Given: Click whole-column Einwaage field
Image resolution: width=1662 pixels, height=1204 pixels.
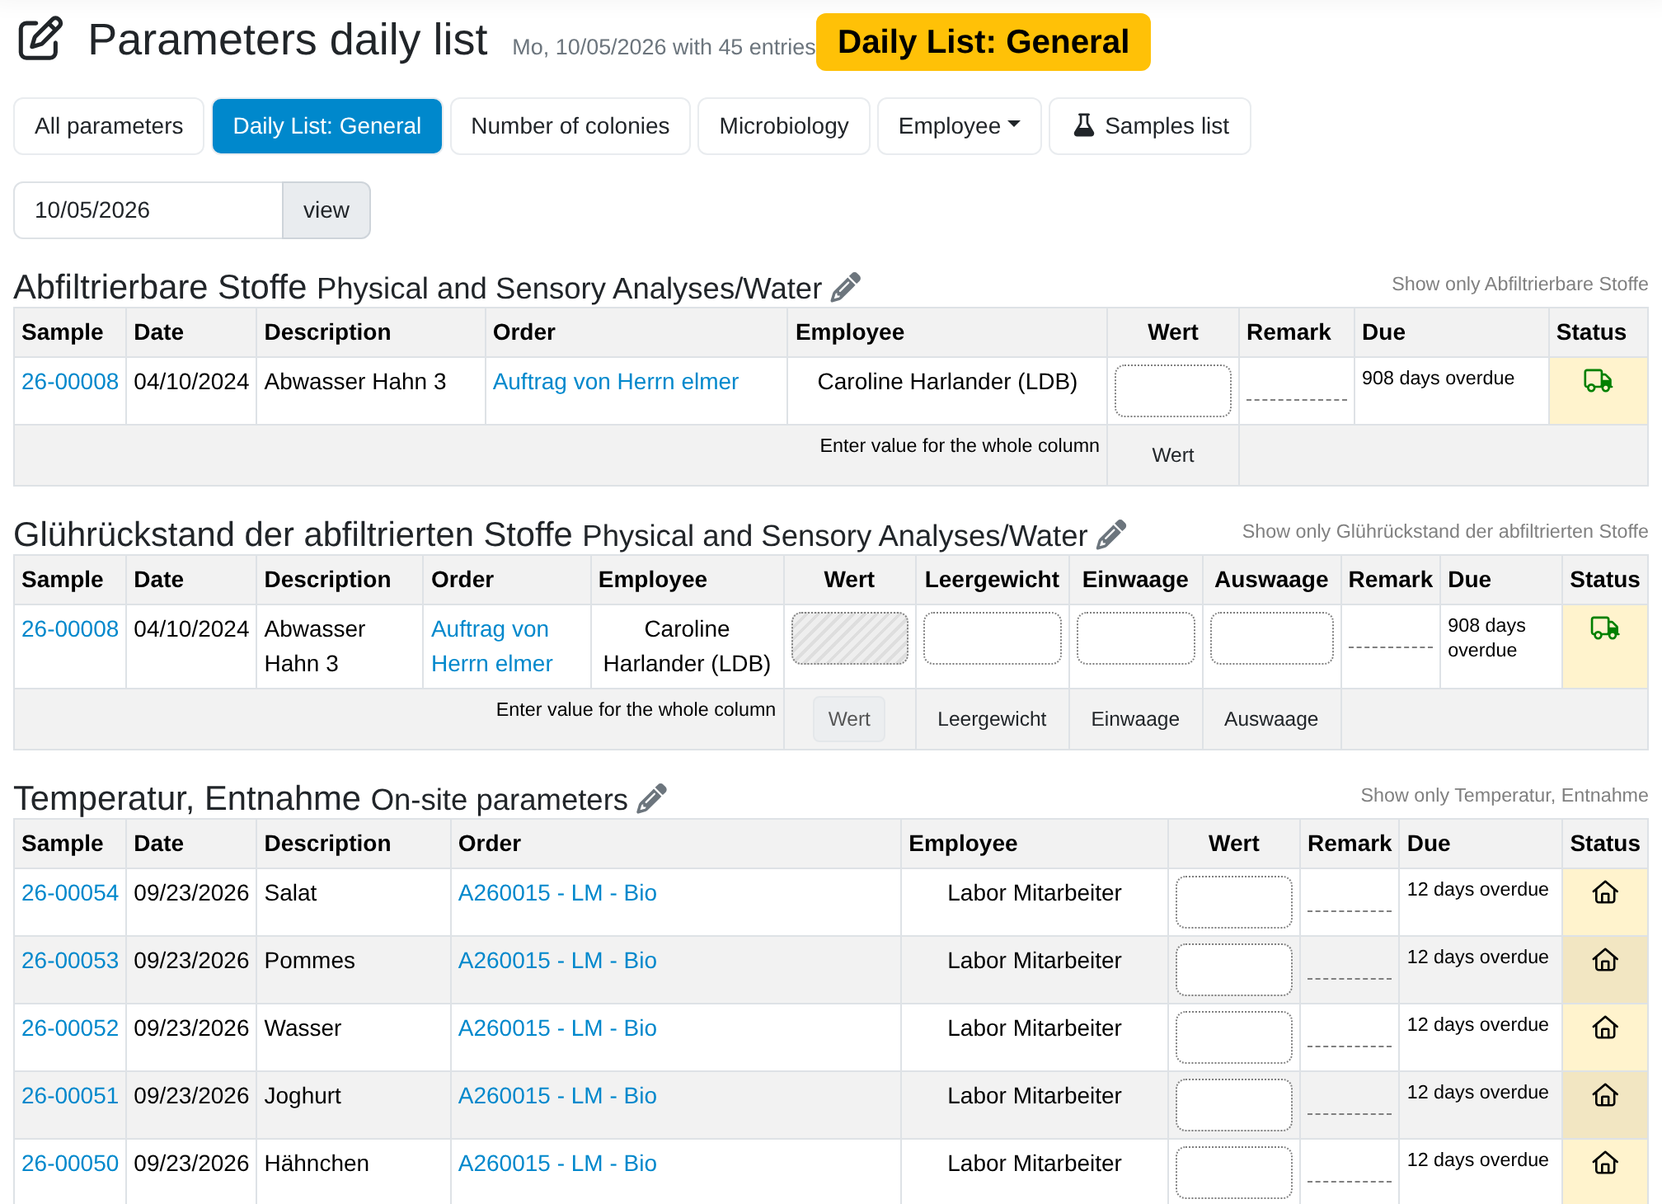Looking at the screenshot, I should [x=1135, y=719].
